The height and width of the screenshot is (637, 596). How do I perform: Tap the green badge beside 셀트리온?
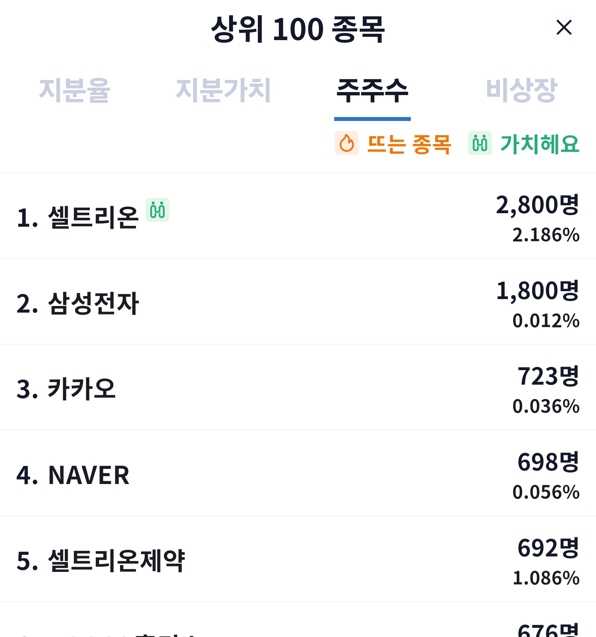[x=158, y=210]
